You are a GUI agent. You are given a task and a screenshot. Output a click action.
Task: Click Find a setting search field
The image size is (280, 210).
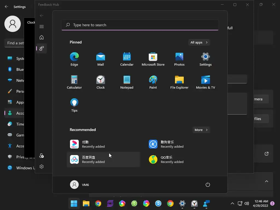coord(14,43)
